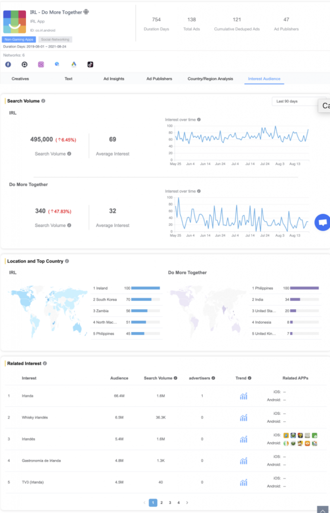Click the Google Ads network icon
Screen dimensions: 330x513
point(74,65)
